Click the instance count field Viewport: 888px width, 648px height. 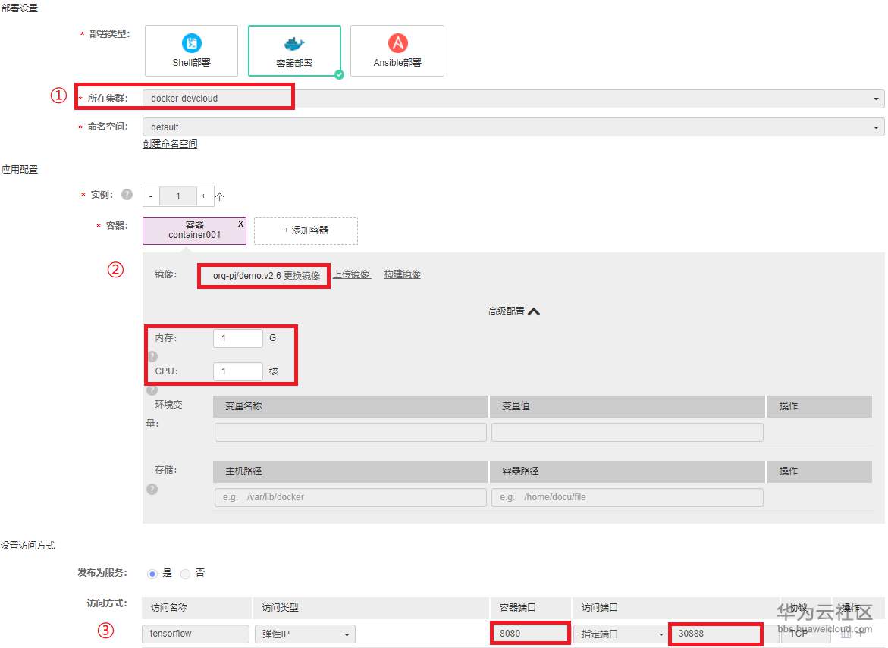click(x=177, y=196)
